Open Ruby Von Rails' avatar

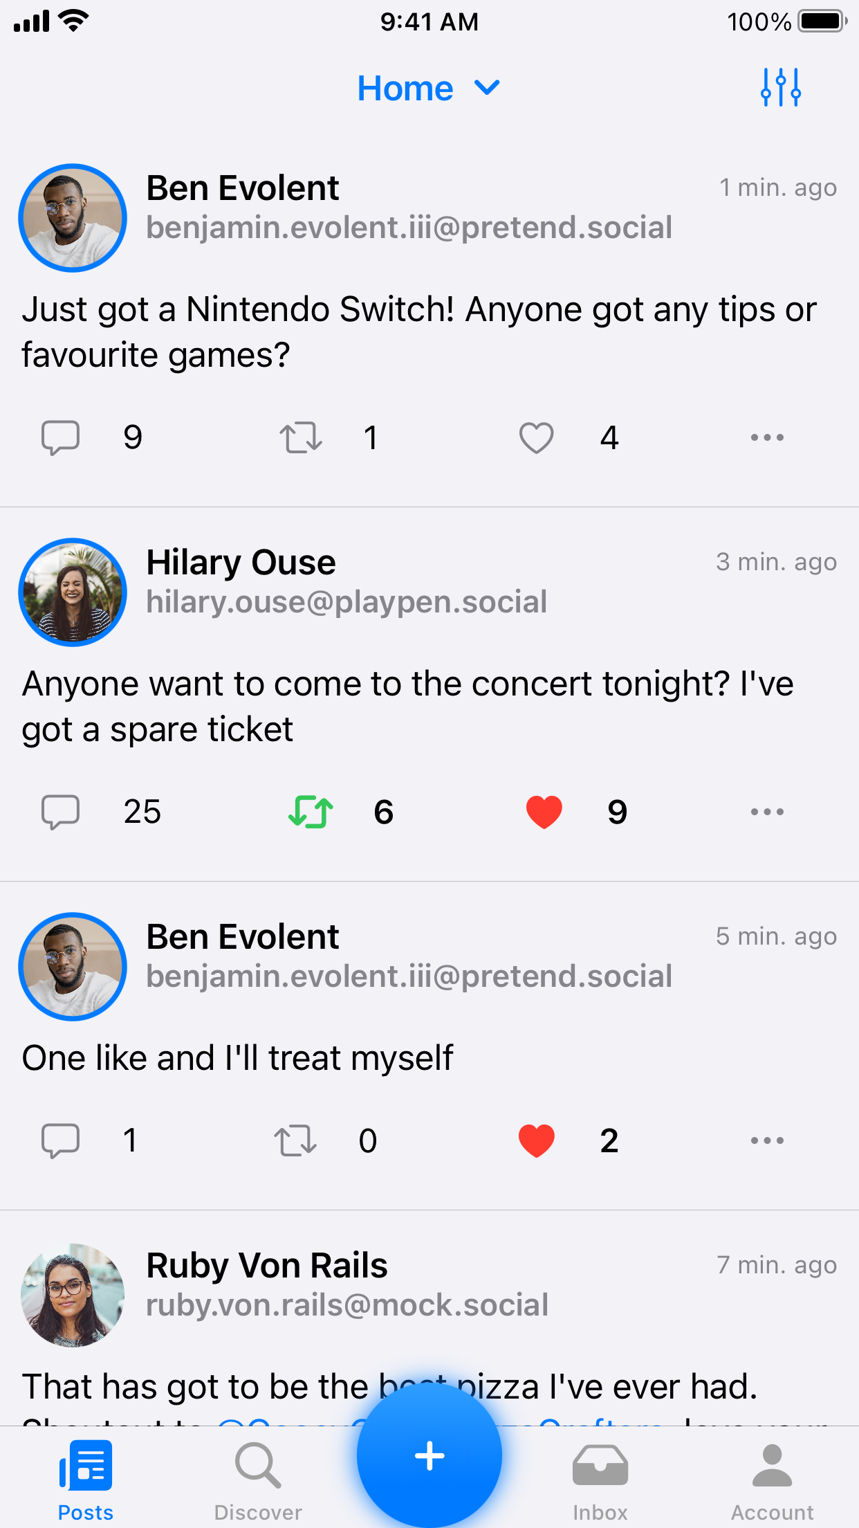[x=73, y=1295]
